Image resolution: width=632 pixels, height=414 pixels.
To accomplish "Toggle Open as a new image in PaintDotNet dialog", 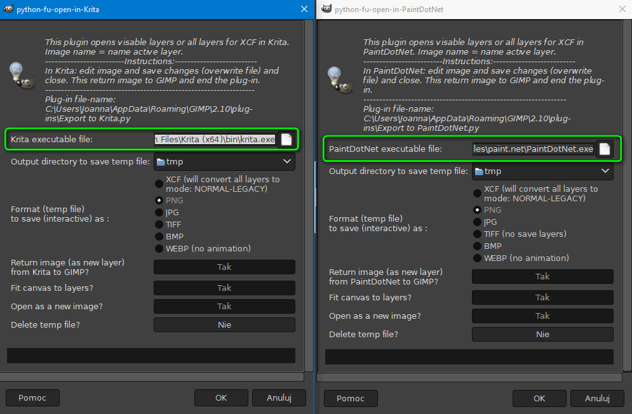I will tap(542, 316).
